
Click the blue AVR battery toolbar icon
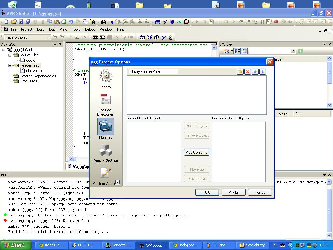[x=172, y=21]
